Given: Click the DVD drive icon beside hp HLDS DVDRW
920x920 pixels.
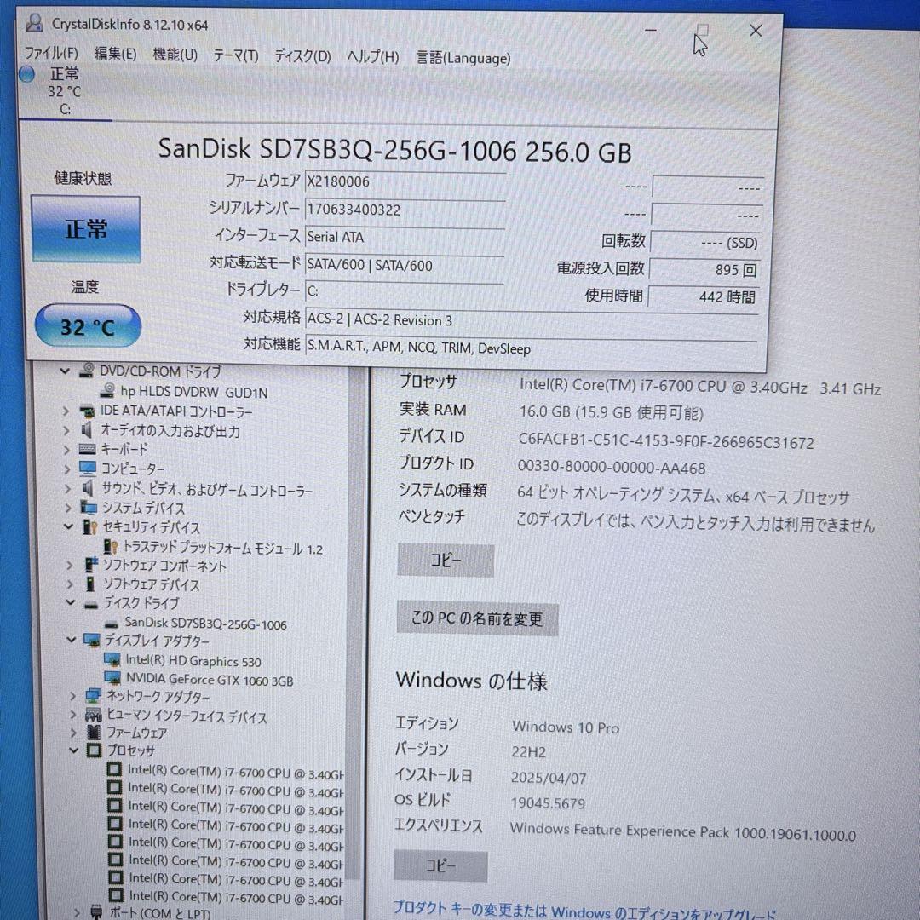Looking at the screenshot, I should coord(107,390).
